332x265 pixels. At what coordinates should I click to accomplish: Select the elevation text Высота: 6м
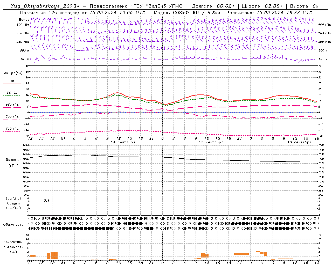304,6
